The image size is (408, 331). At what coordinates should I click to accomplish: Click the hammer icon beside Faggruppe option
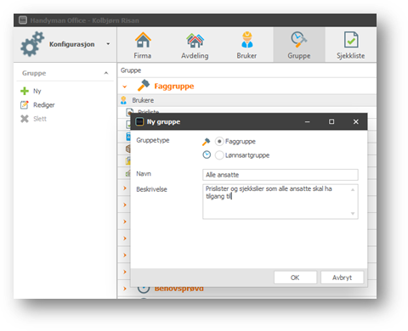[207, 142]
